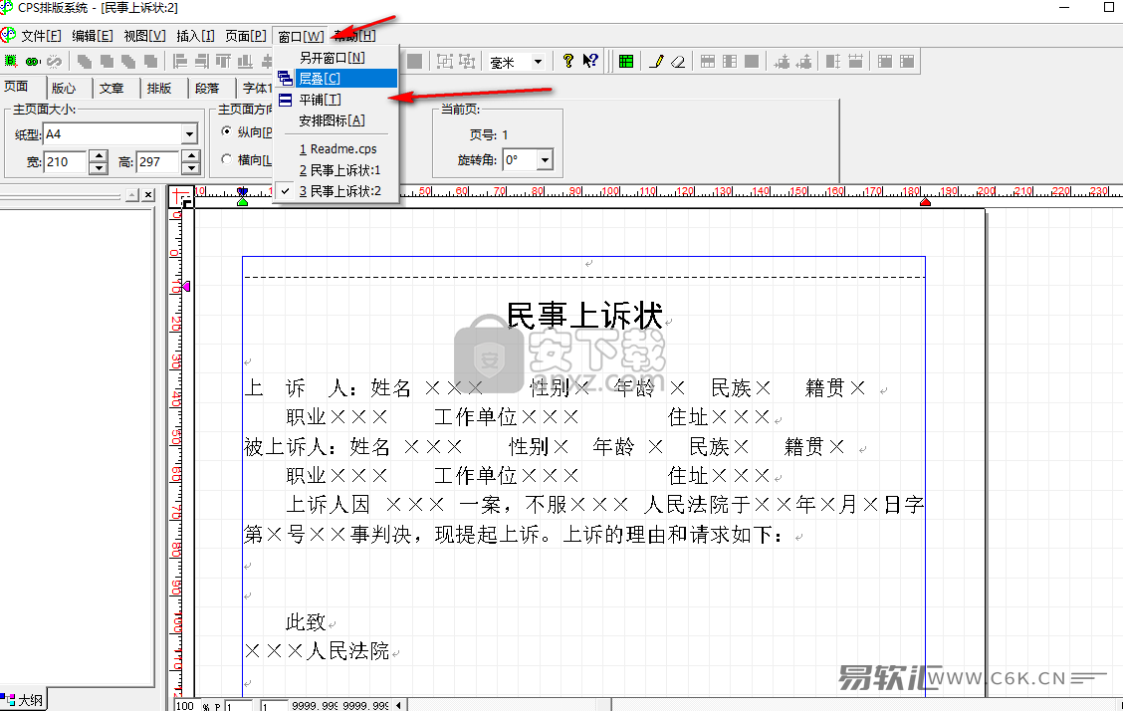The width and height of the screenshot is (1123, 711).
Task: Click the insert table row icon
Action: [x=708, y=62]
